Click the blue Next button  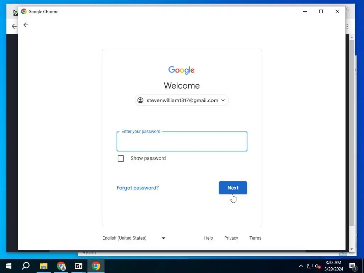(x=233, y=188)
